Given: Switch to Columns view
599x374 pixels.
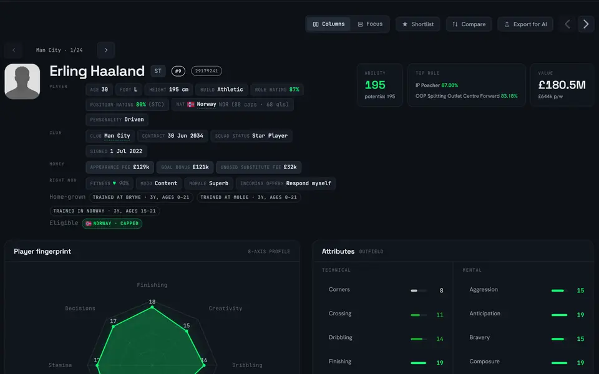Looking at the screenshot, I should [329, 24].
